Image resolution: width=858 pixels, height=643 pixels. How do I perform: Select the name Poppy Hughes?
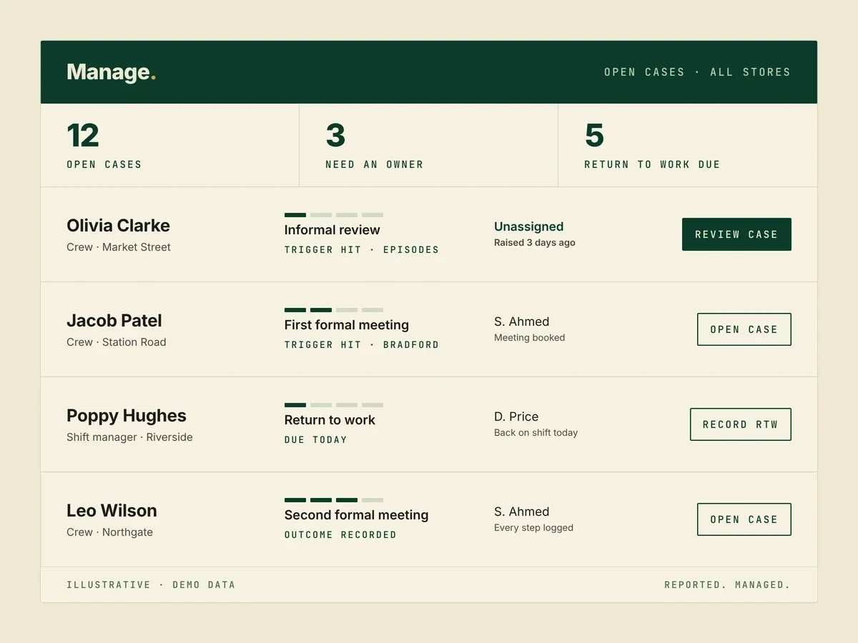[127, 416]
